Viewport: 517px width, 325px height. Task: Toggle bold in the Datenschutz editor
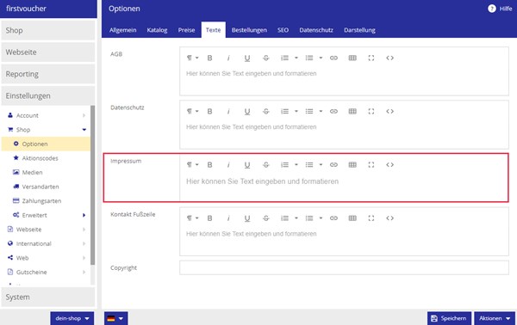click(209, 112)
